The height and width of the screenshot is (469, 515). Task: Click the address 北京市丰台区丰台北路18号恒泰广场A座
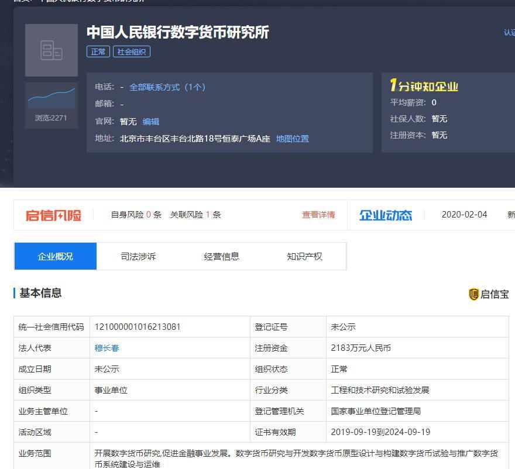point(195,139)
